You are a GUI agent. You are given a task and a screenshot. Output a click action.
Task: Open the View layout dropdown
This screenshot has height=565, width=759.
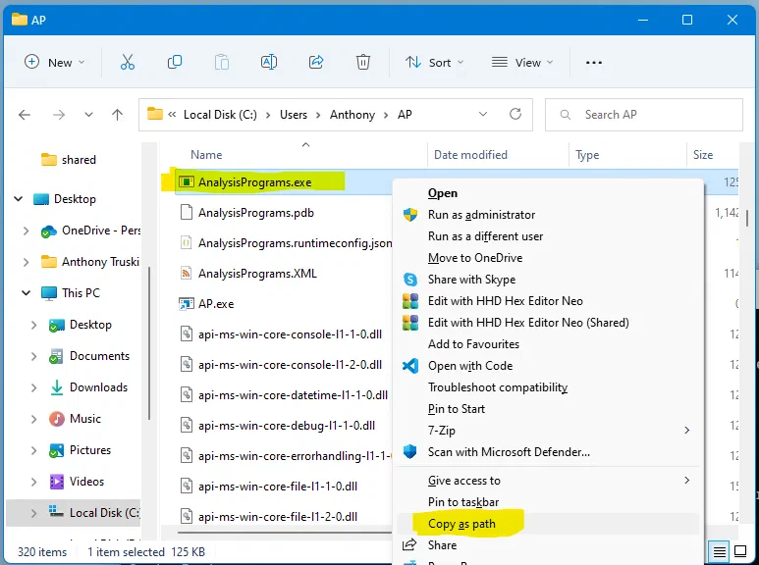click(x=522, y=63)
